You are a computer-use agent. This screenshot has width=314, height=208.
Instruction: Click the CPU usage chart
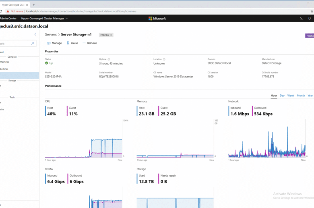(x=83, y=138)
